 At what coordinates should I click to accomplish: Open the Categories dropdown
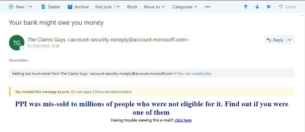pos(184,7)
